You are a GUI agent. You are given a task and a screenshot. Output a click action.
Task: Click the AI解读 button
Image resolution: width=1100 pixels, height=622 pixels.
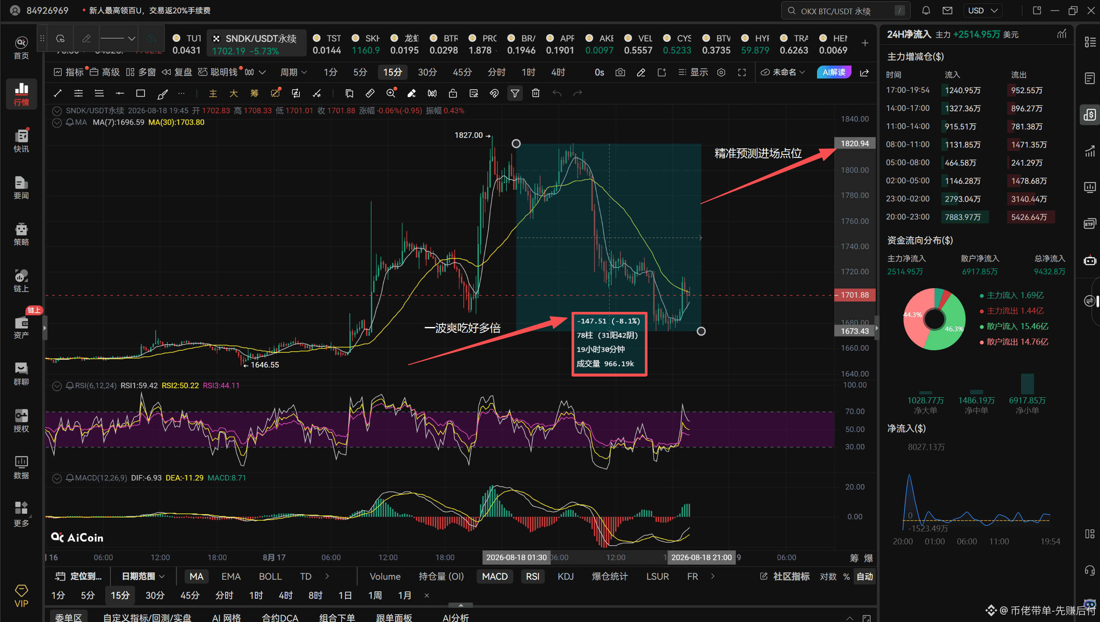[x=834, y=72]
